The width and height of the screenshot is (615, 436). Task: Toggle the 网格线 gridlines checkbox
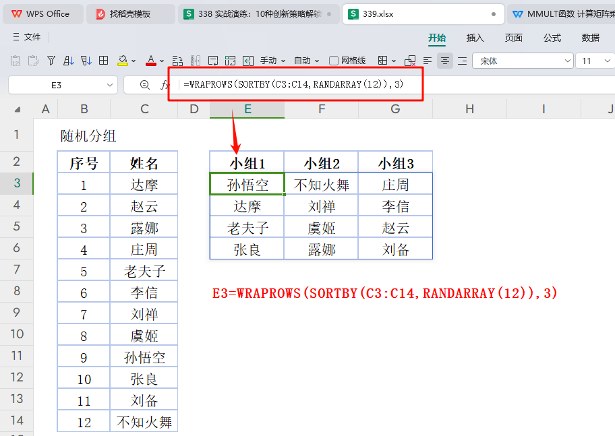point(334,61)
